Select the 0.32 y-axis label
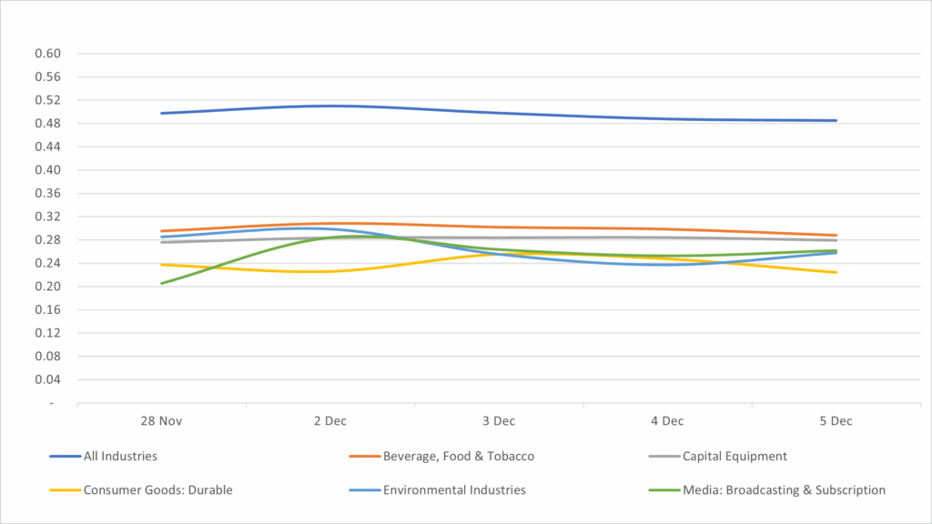The image size is (932, 524). tap(47, 217)
